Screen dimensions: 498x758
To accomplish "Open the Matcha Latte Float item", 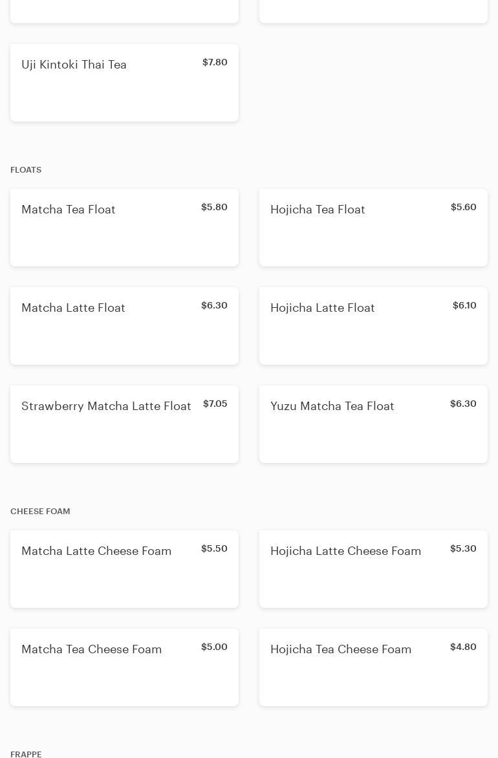I will click(124, 326).
